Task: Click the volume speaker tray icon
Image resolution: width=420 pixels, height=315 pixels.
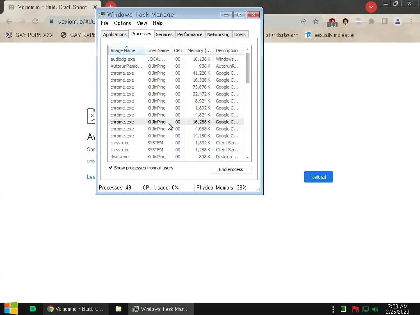Action: [x=375, y=309]
